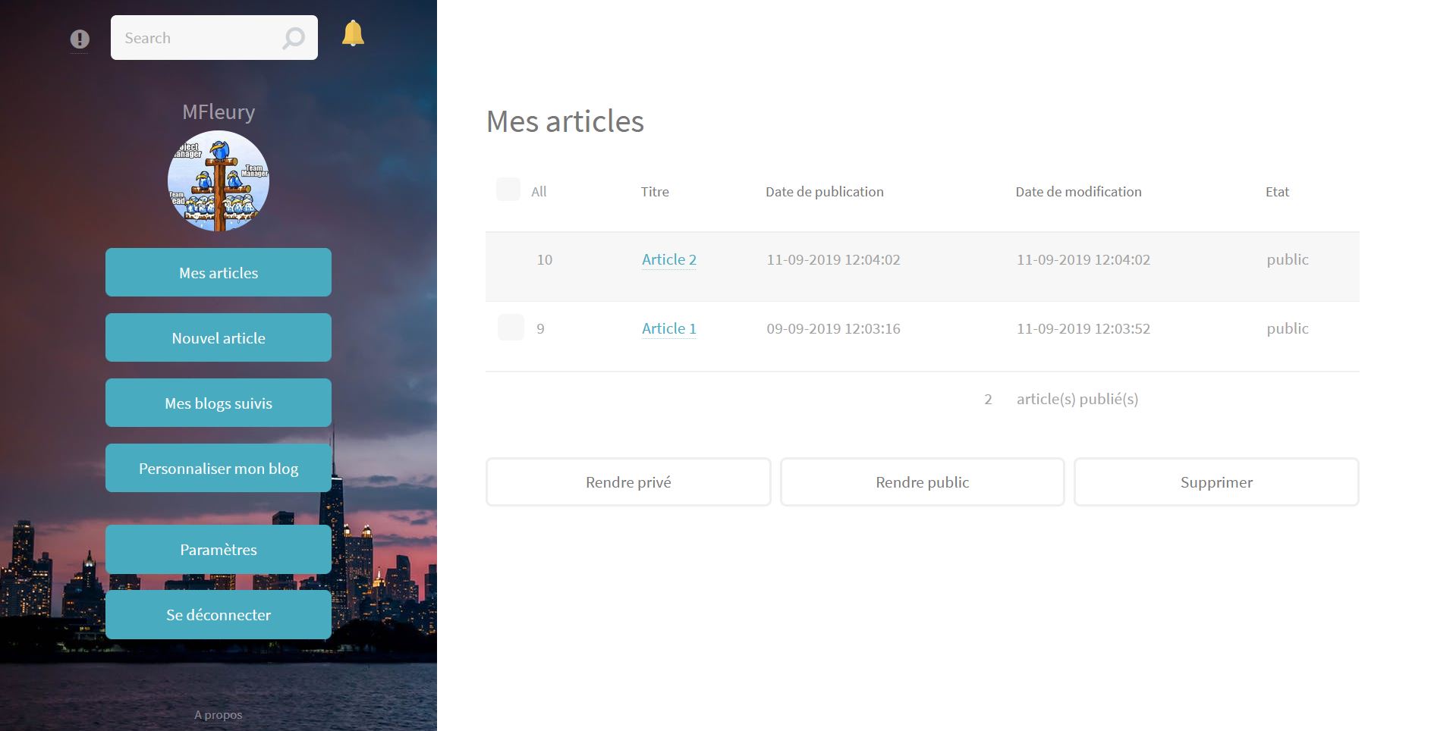Focus the Search input field
This screenshot has width=1434, height=731.
[214, 38]
